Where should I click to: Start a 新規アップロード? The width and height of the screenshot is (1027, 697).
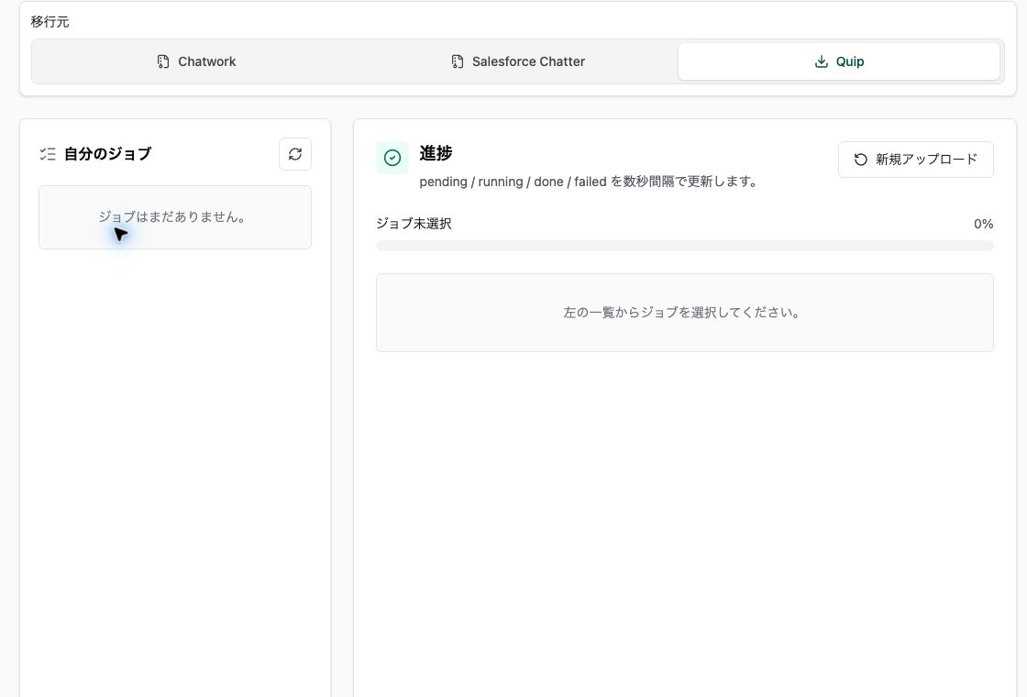tap(916, 160)
